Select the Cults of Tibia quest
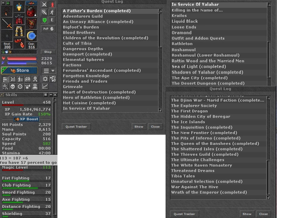Screen dimensions: 292x218 [110, 43]
